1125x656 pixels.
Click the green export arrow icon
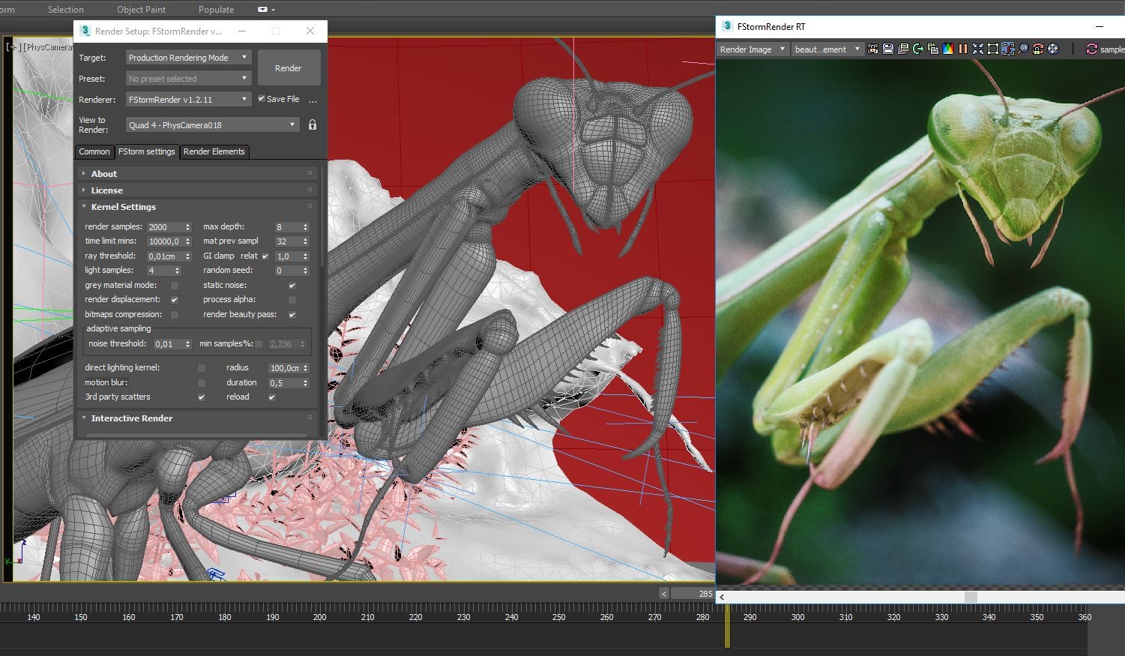[918, 49]
